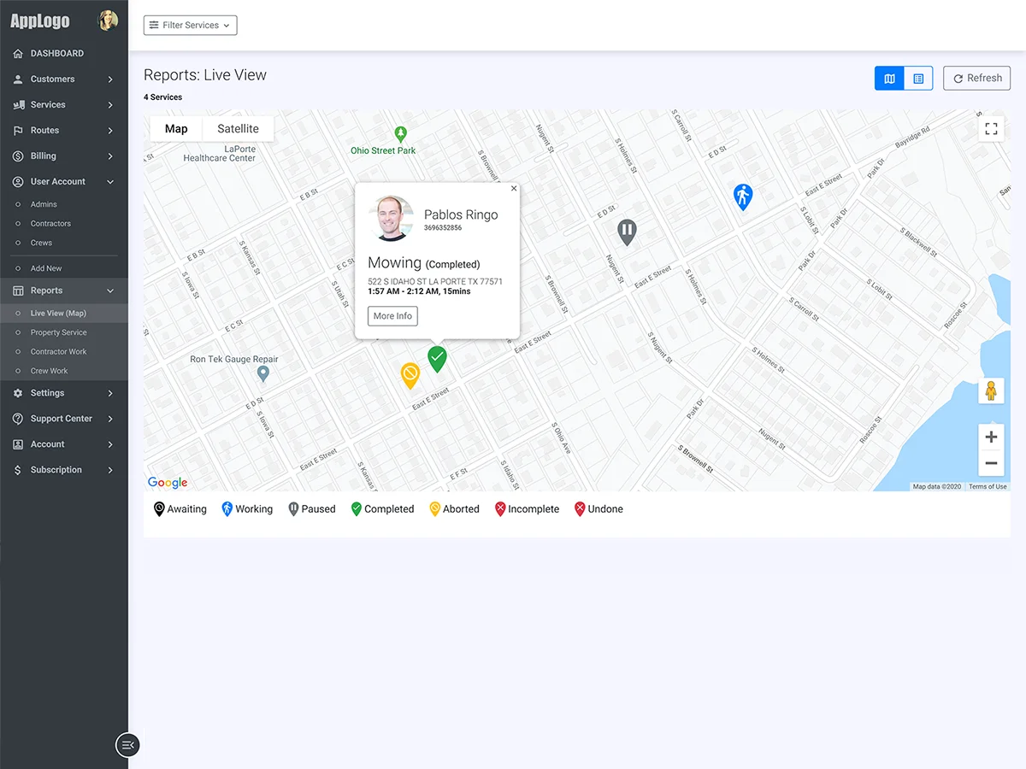Close the Pablos Ringo popup
Screen dimensions: 1026x769
pos(514,188)
